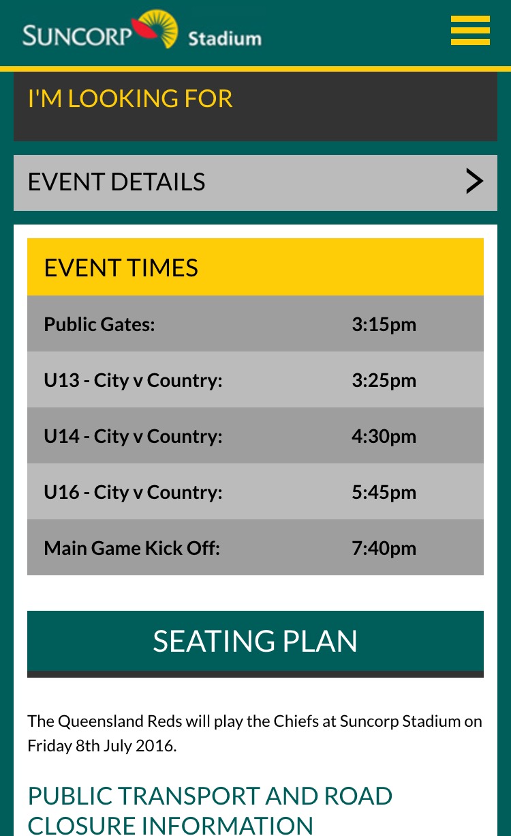
Task: Click Public Transport and Road Closure heading
Action: 210,810
